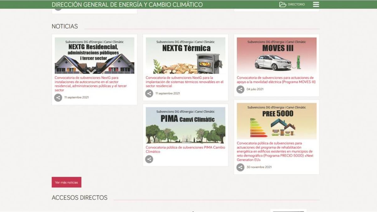Click the Ver más noticias button
The image size is (377, 212).
(x=67, y=182)
